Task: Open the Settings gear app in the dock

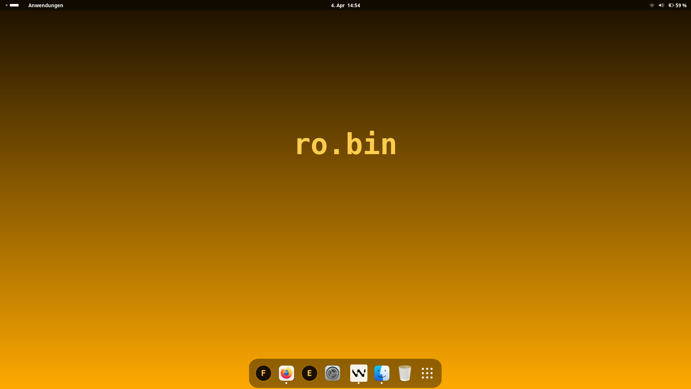Action: click(332, 373)
